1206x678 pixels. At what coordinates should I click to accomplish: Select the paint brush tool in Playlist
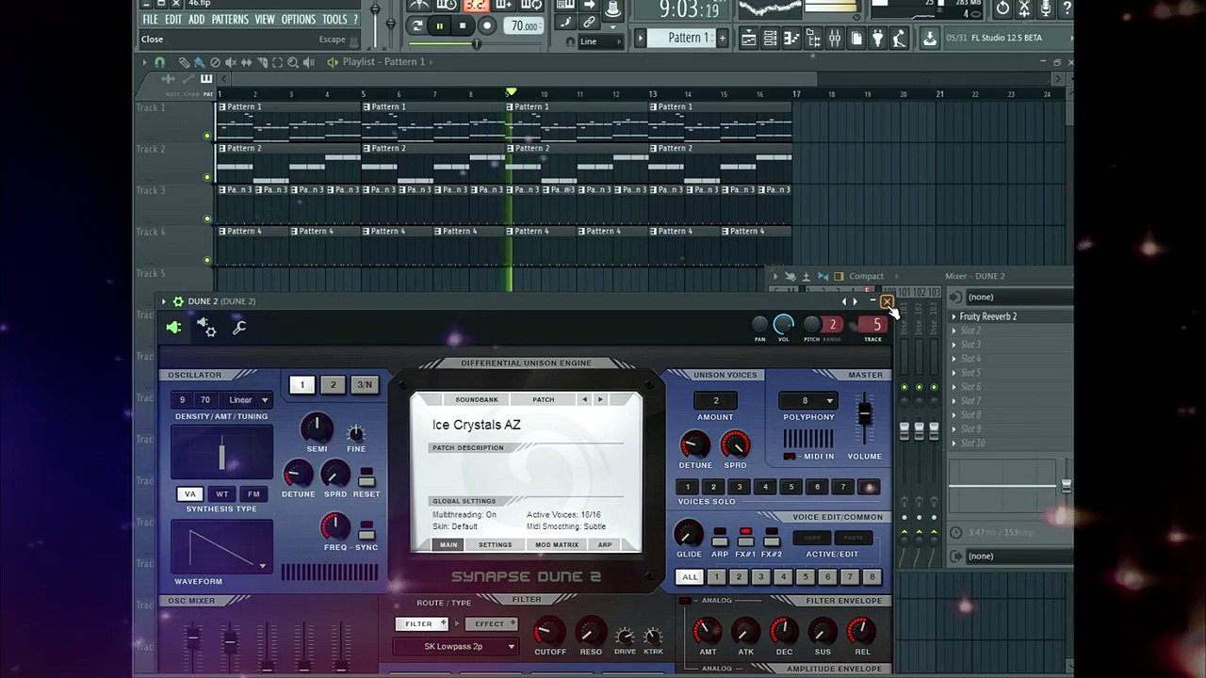pos(199,62)
